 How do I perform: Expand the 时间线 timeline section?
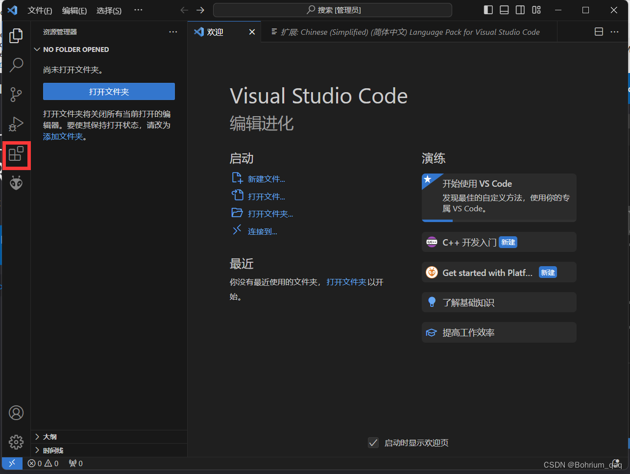pyautogui.click(x=109, y=450)
